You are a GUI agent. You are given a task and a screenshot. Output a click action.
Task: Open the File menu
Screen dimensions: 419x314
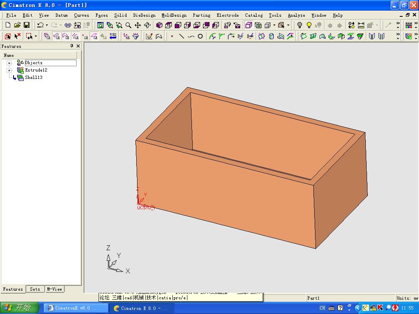click(11, 15)
